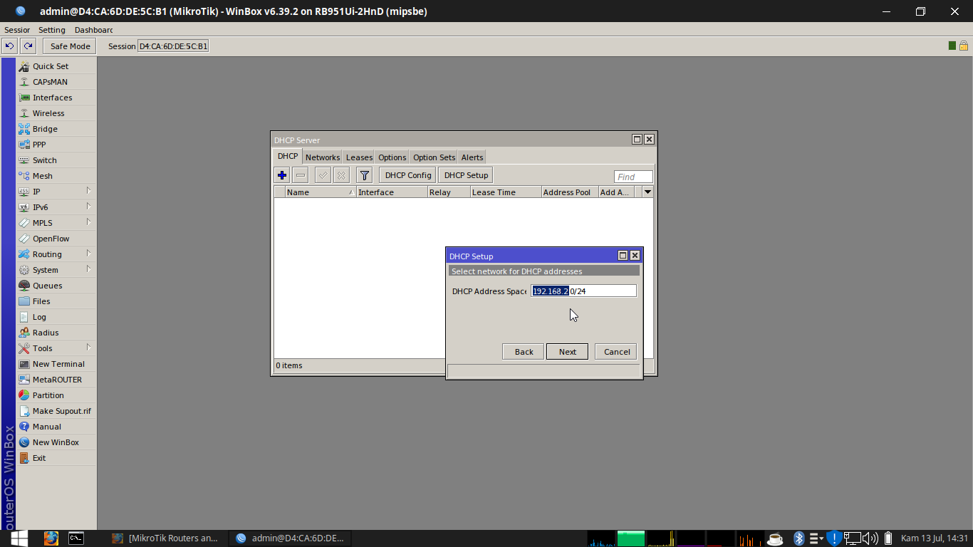
Task: Add new DHCP server with plus icon
Action: click(282, 175)
